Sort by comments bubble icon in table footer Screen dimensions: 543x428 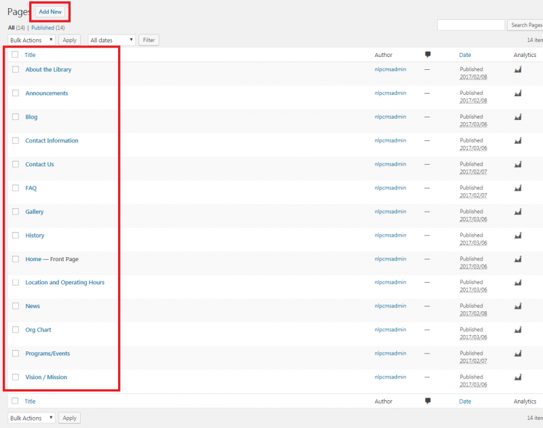point(428,401)
